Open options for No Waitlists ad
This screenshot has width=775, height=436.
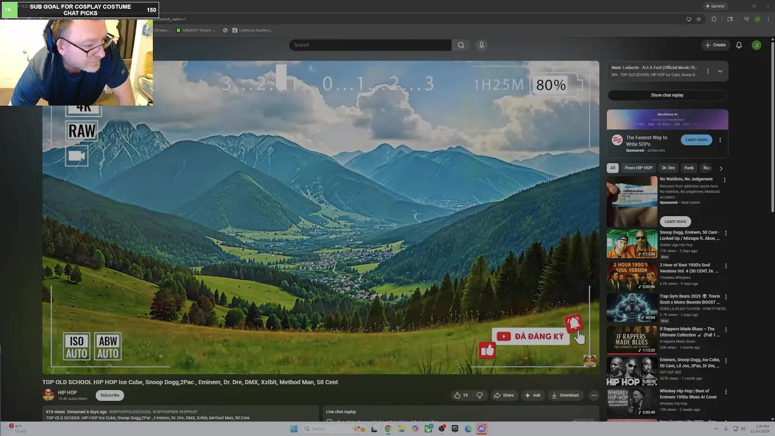click(724, 180)
